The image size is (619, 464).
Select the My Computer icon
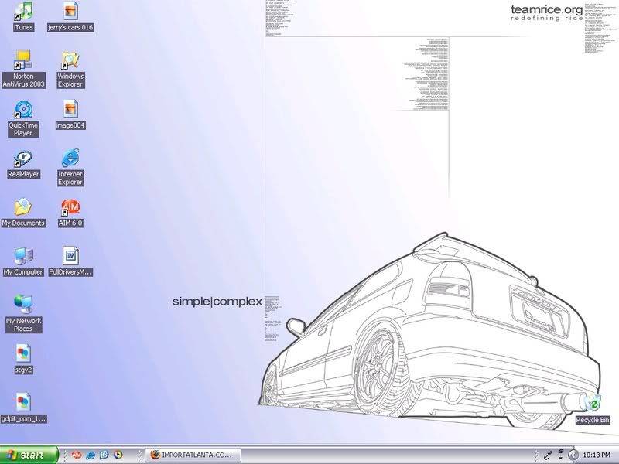click(24, 257)
